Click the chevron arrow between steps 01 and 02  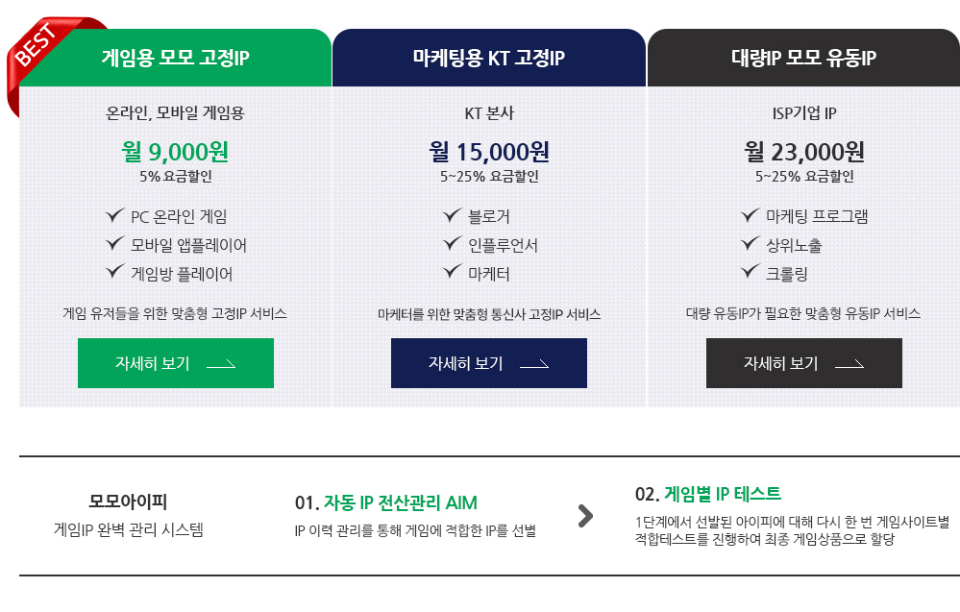(x=585, y=516)
